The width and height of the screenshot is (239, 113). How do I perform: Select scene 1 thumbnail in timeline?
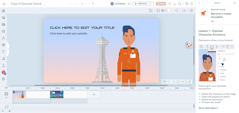(19, 95)
